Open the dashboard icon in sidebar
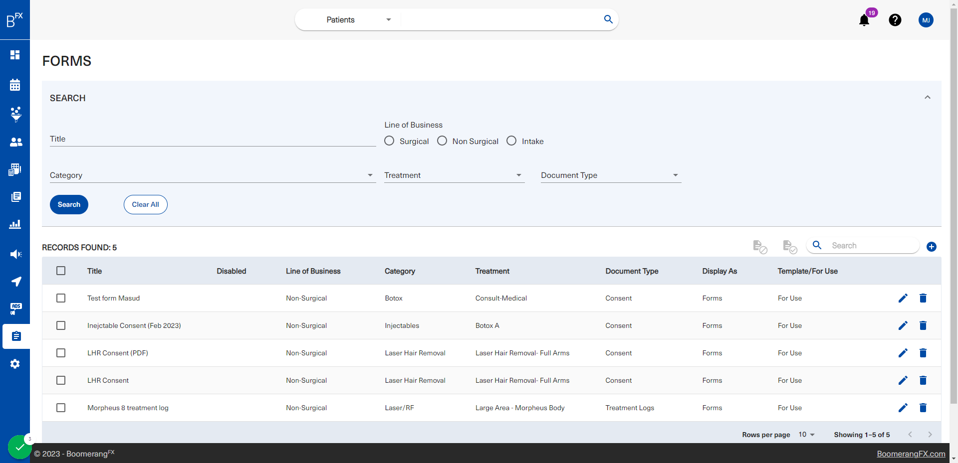Image resolution: width=958 pixels, height=463 pixels. [15, 55]
